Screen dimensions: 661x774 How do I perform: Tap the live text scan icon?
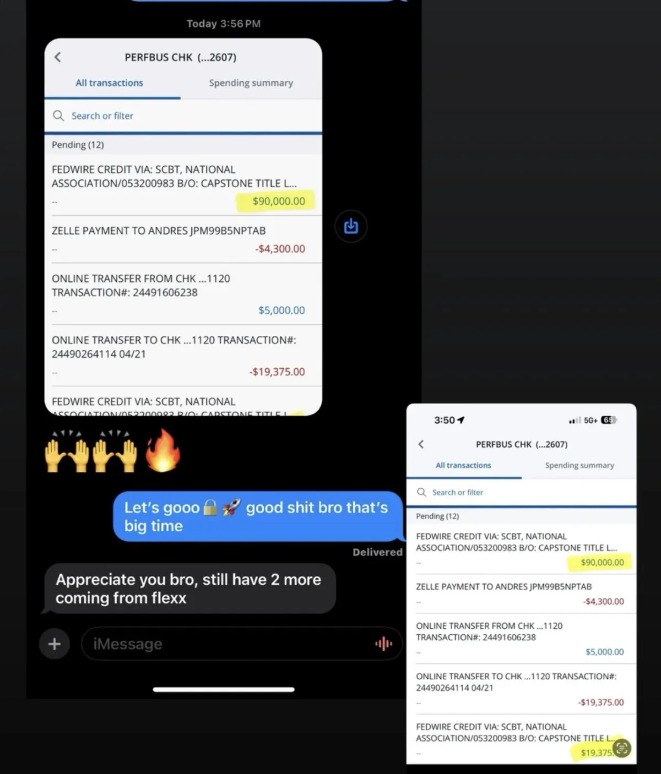pyautogui.click(x=622, y=748)
